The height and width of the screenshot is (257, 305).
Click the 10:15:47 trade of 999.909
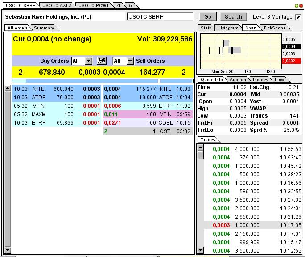click(253, 242)
